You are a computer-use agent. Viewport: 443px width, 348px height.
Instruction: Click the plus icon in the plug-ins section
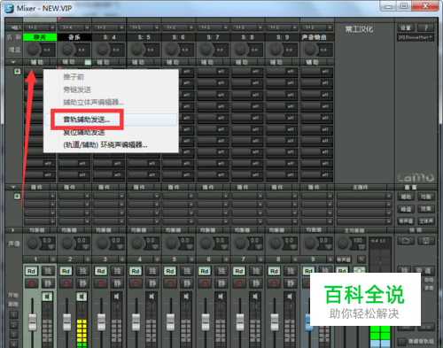pyautogui.click(x=17, y=197)
